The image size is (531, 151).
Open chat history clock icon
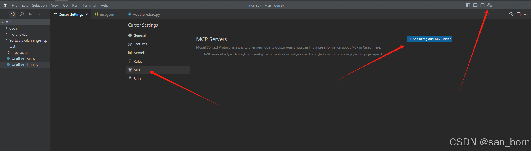point(511,14)
